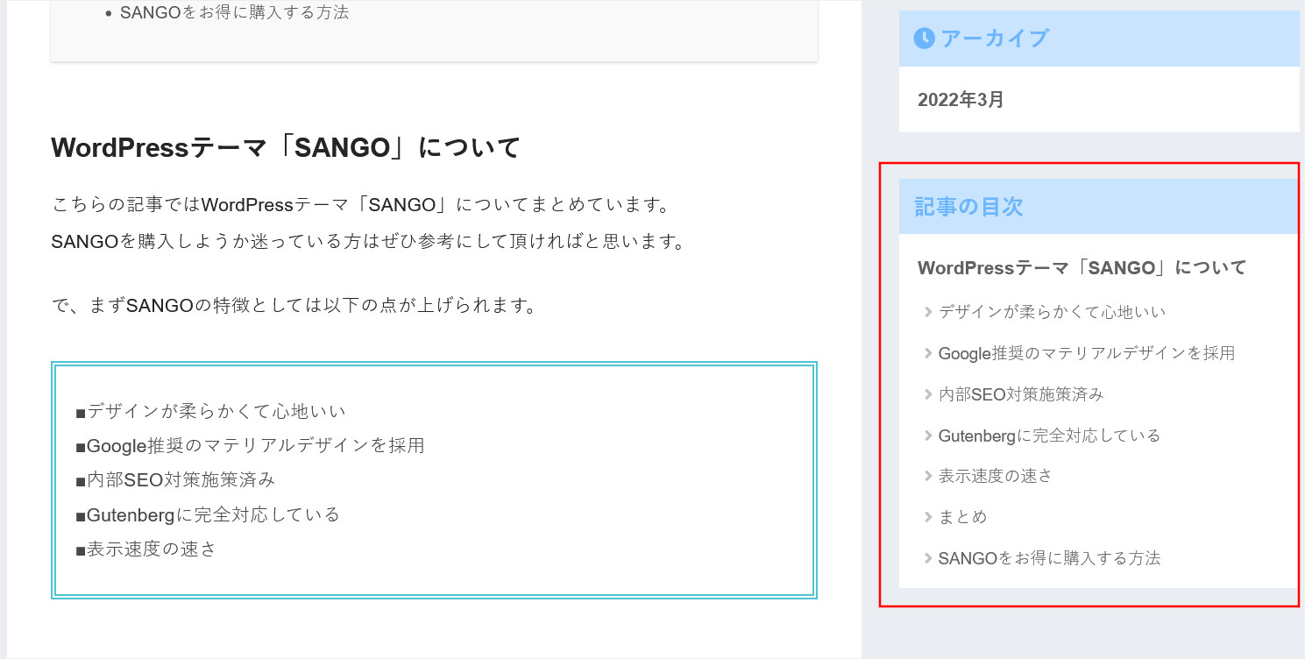Click the main heading WordPressテーマ「SANGO」について
This screenshot has width=1305, height=659.
click(x=286, y=147)
